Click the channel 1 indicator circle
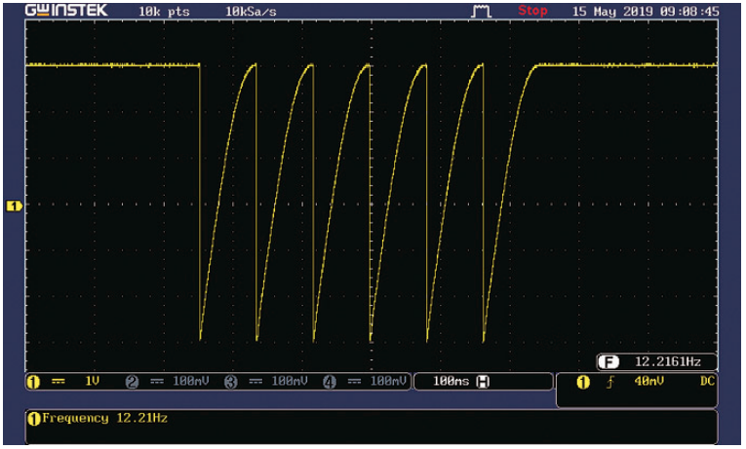The image size is (746, 449). point(33,382)
